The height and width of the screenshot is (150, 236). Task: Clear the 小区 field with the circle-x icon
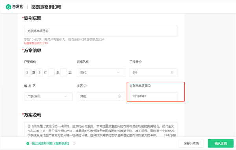pyautogui.click(x=119, y=96)
